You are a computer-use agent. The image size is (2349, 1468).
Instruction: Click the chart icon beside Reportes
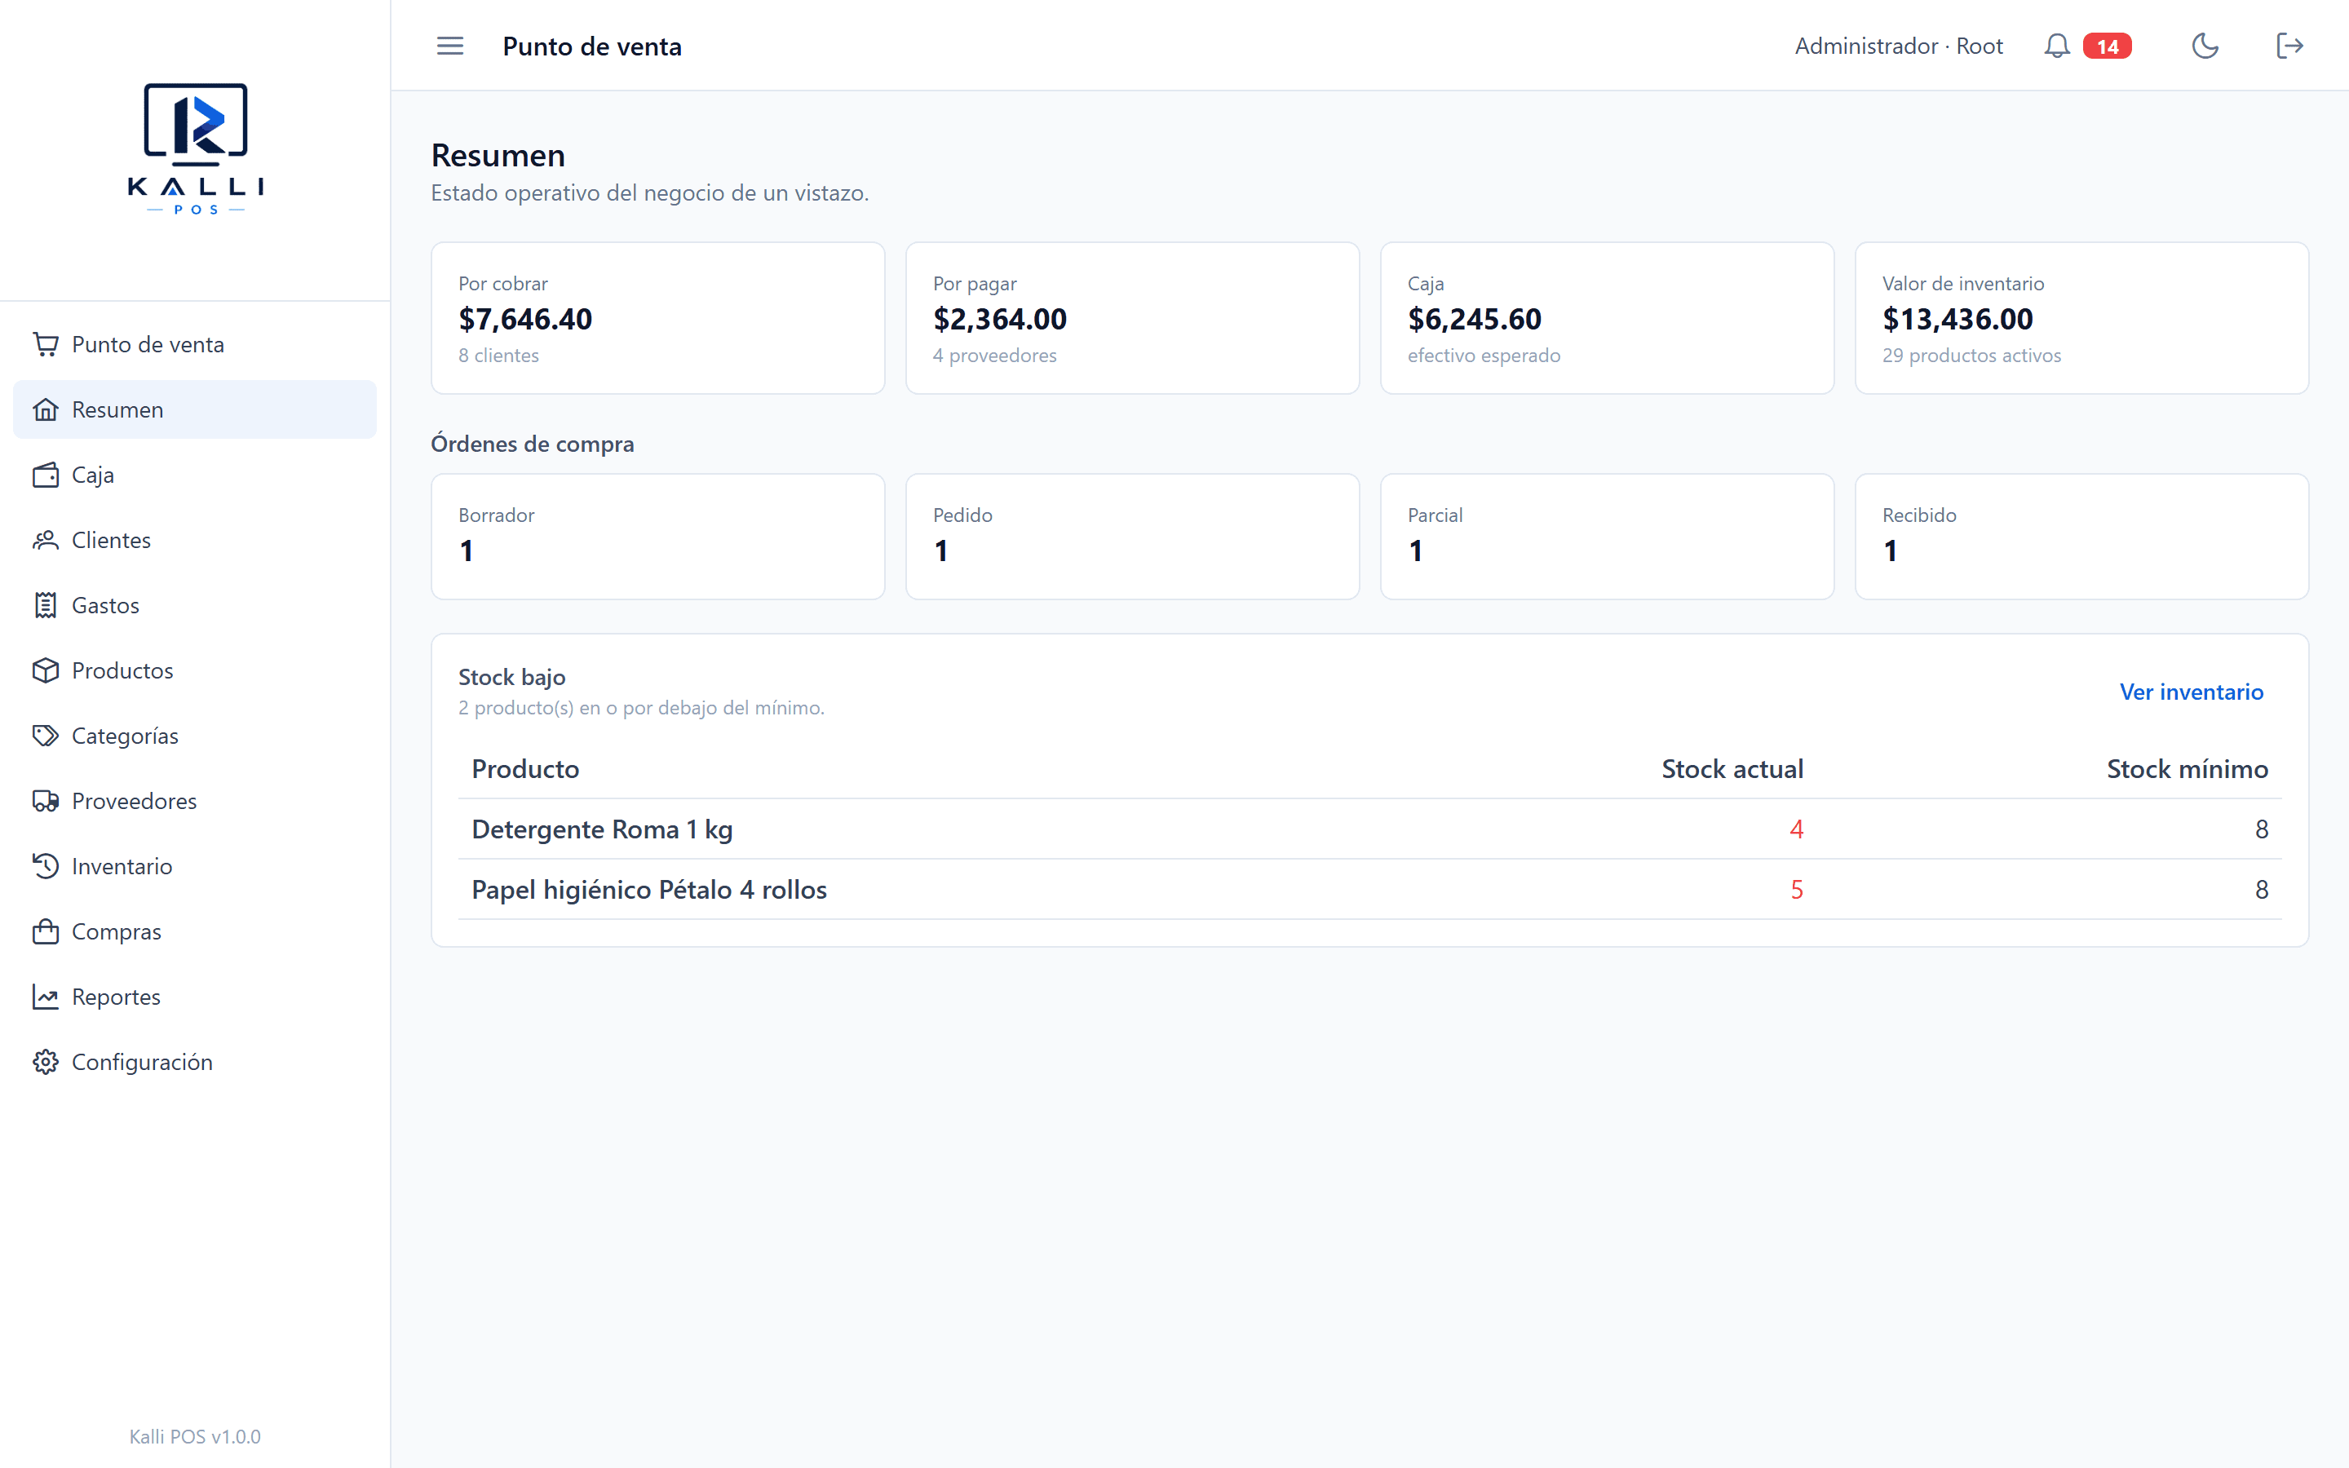pos(46,996)
